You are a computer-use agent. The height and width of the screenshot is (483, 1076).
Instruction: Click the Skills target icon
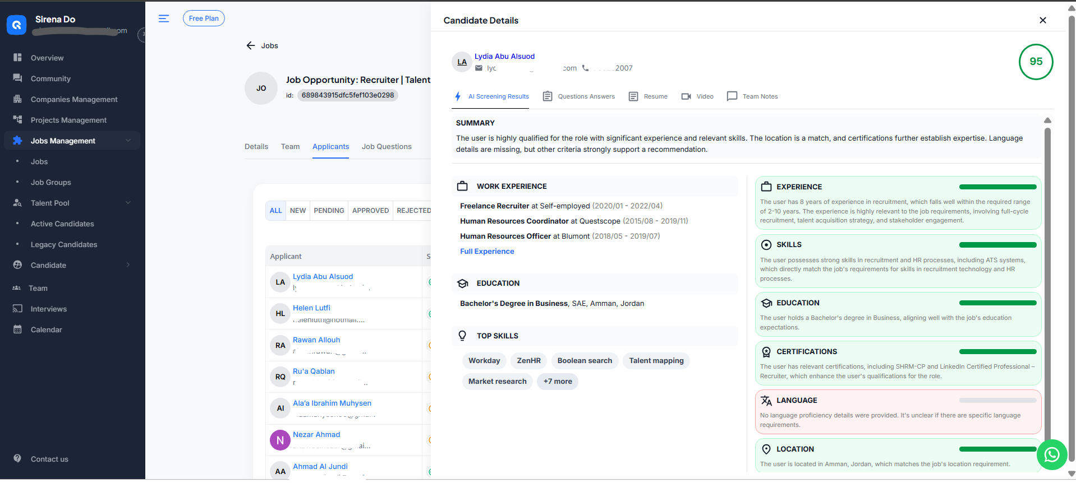766,244
